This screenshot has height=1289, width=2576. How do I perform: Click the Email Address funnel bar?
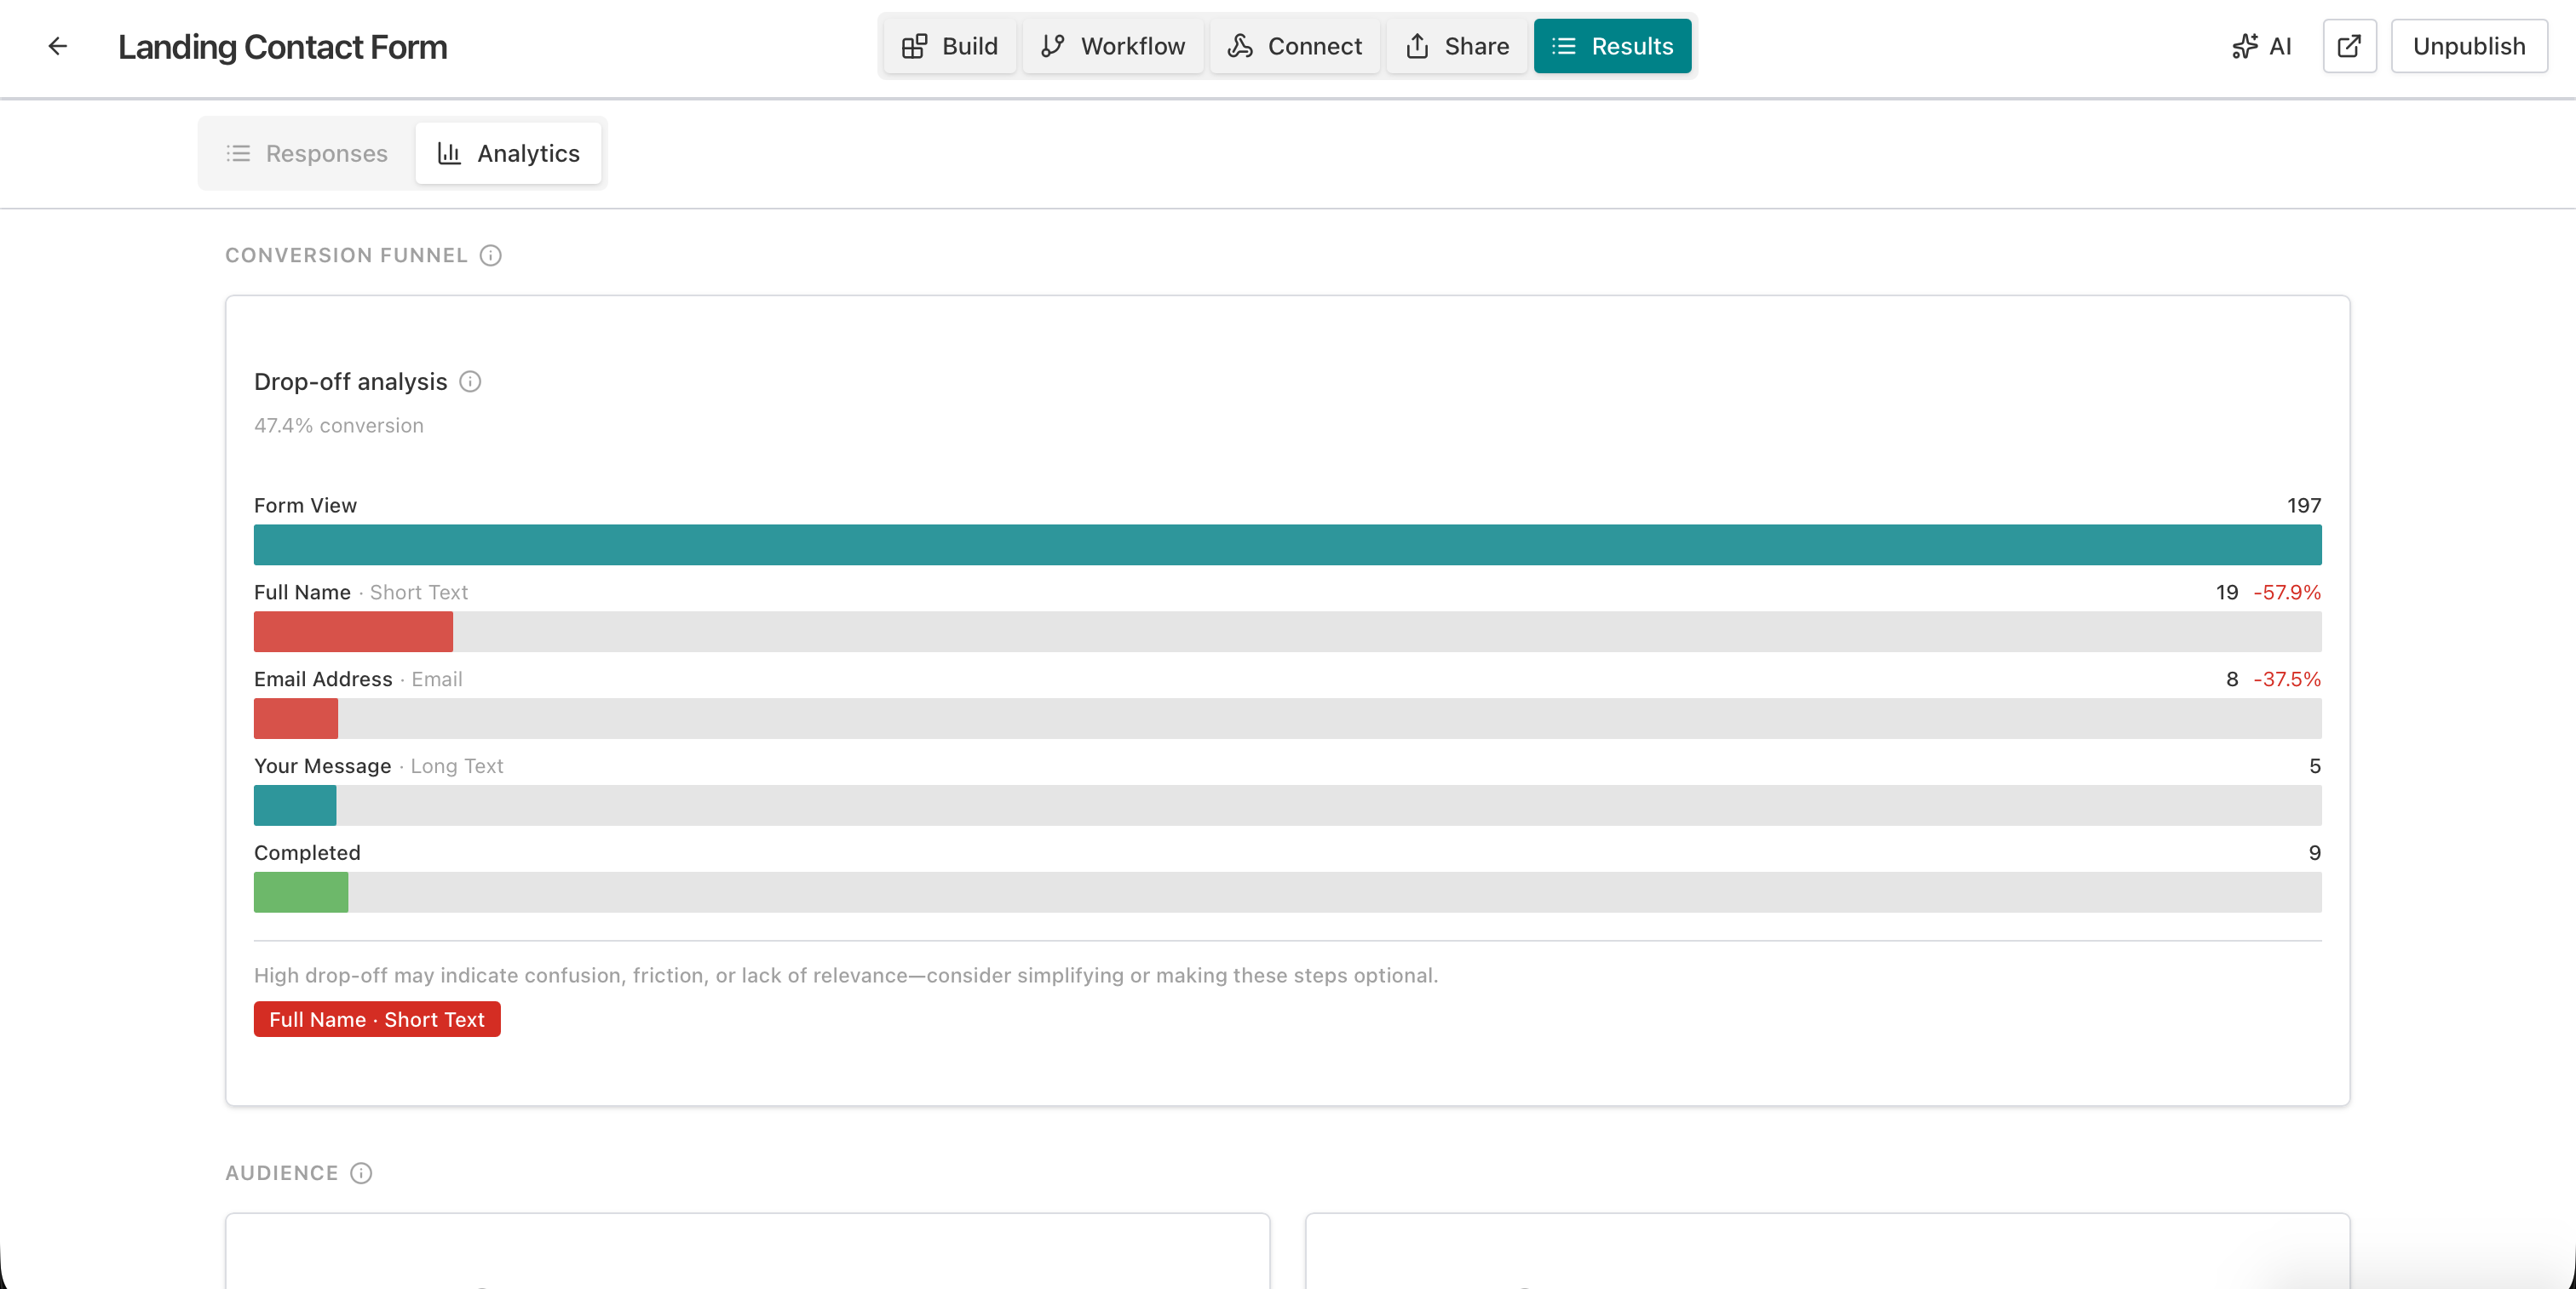point(296,719)
